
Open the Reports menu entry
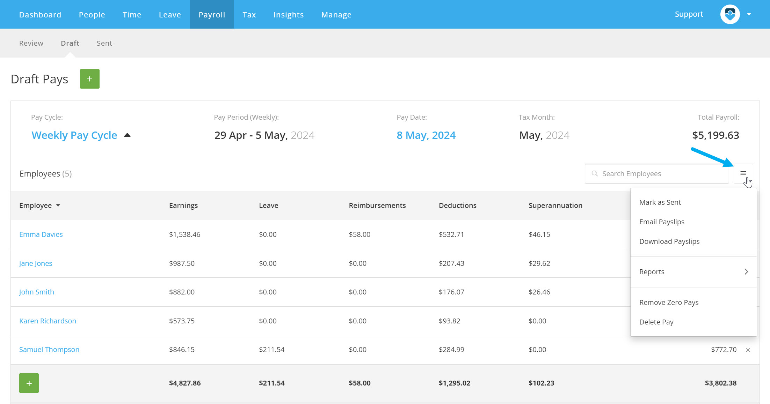[693, 272]
